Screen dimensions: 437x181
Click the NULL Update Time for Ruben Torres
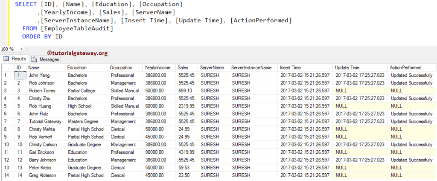coord(360,90)
